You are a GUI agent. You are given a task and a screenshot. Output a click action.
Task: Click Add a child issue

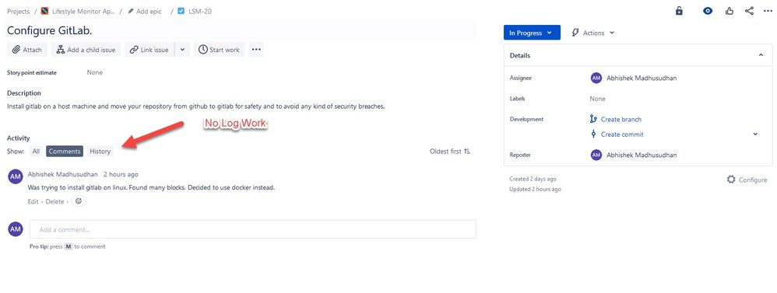click(86, 50)
